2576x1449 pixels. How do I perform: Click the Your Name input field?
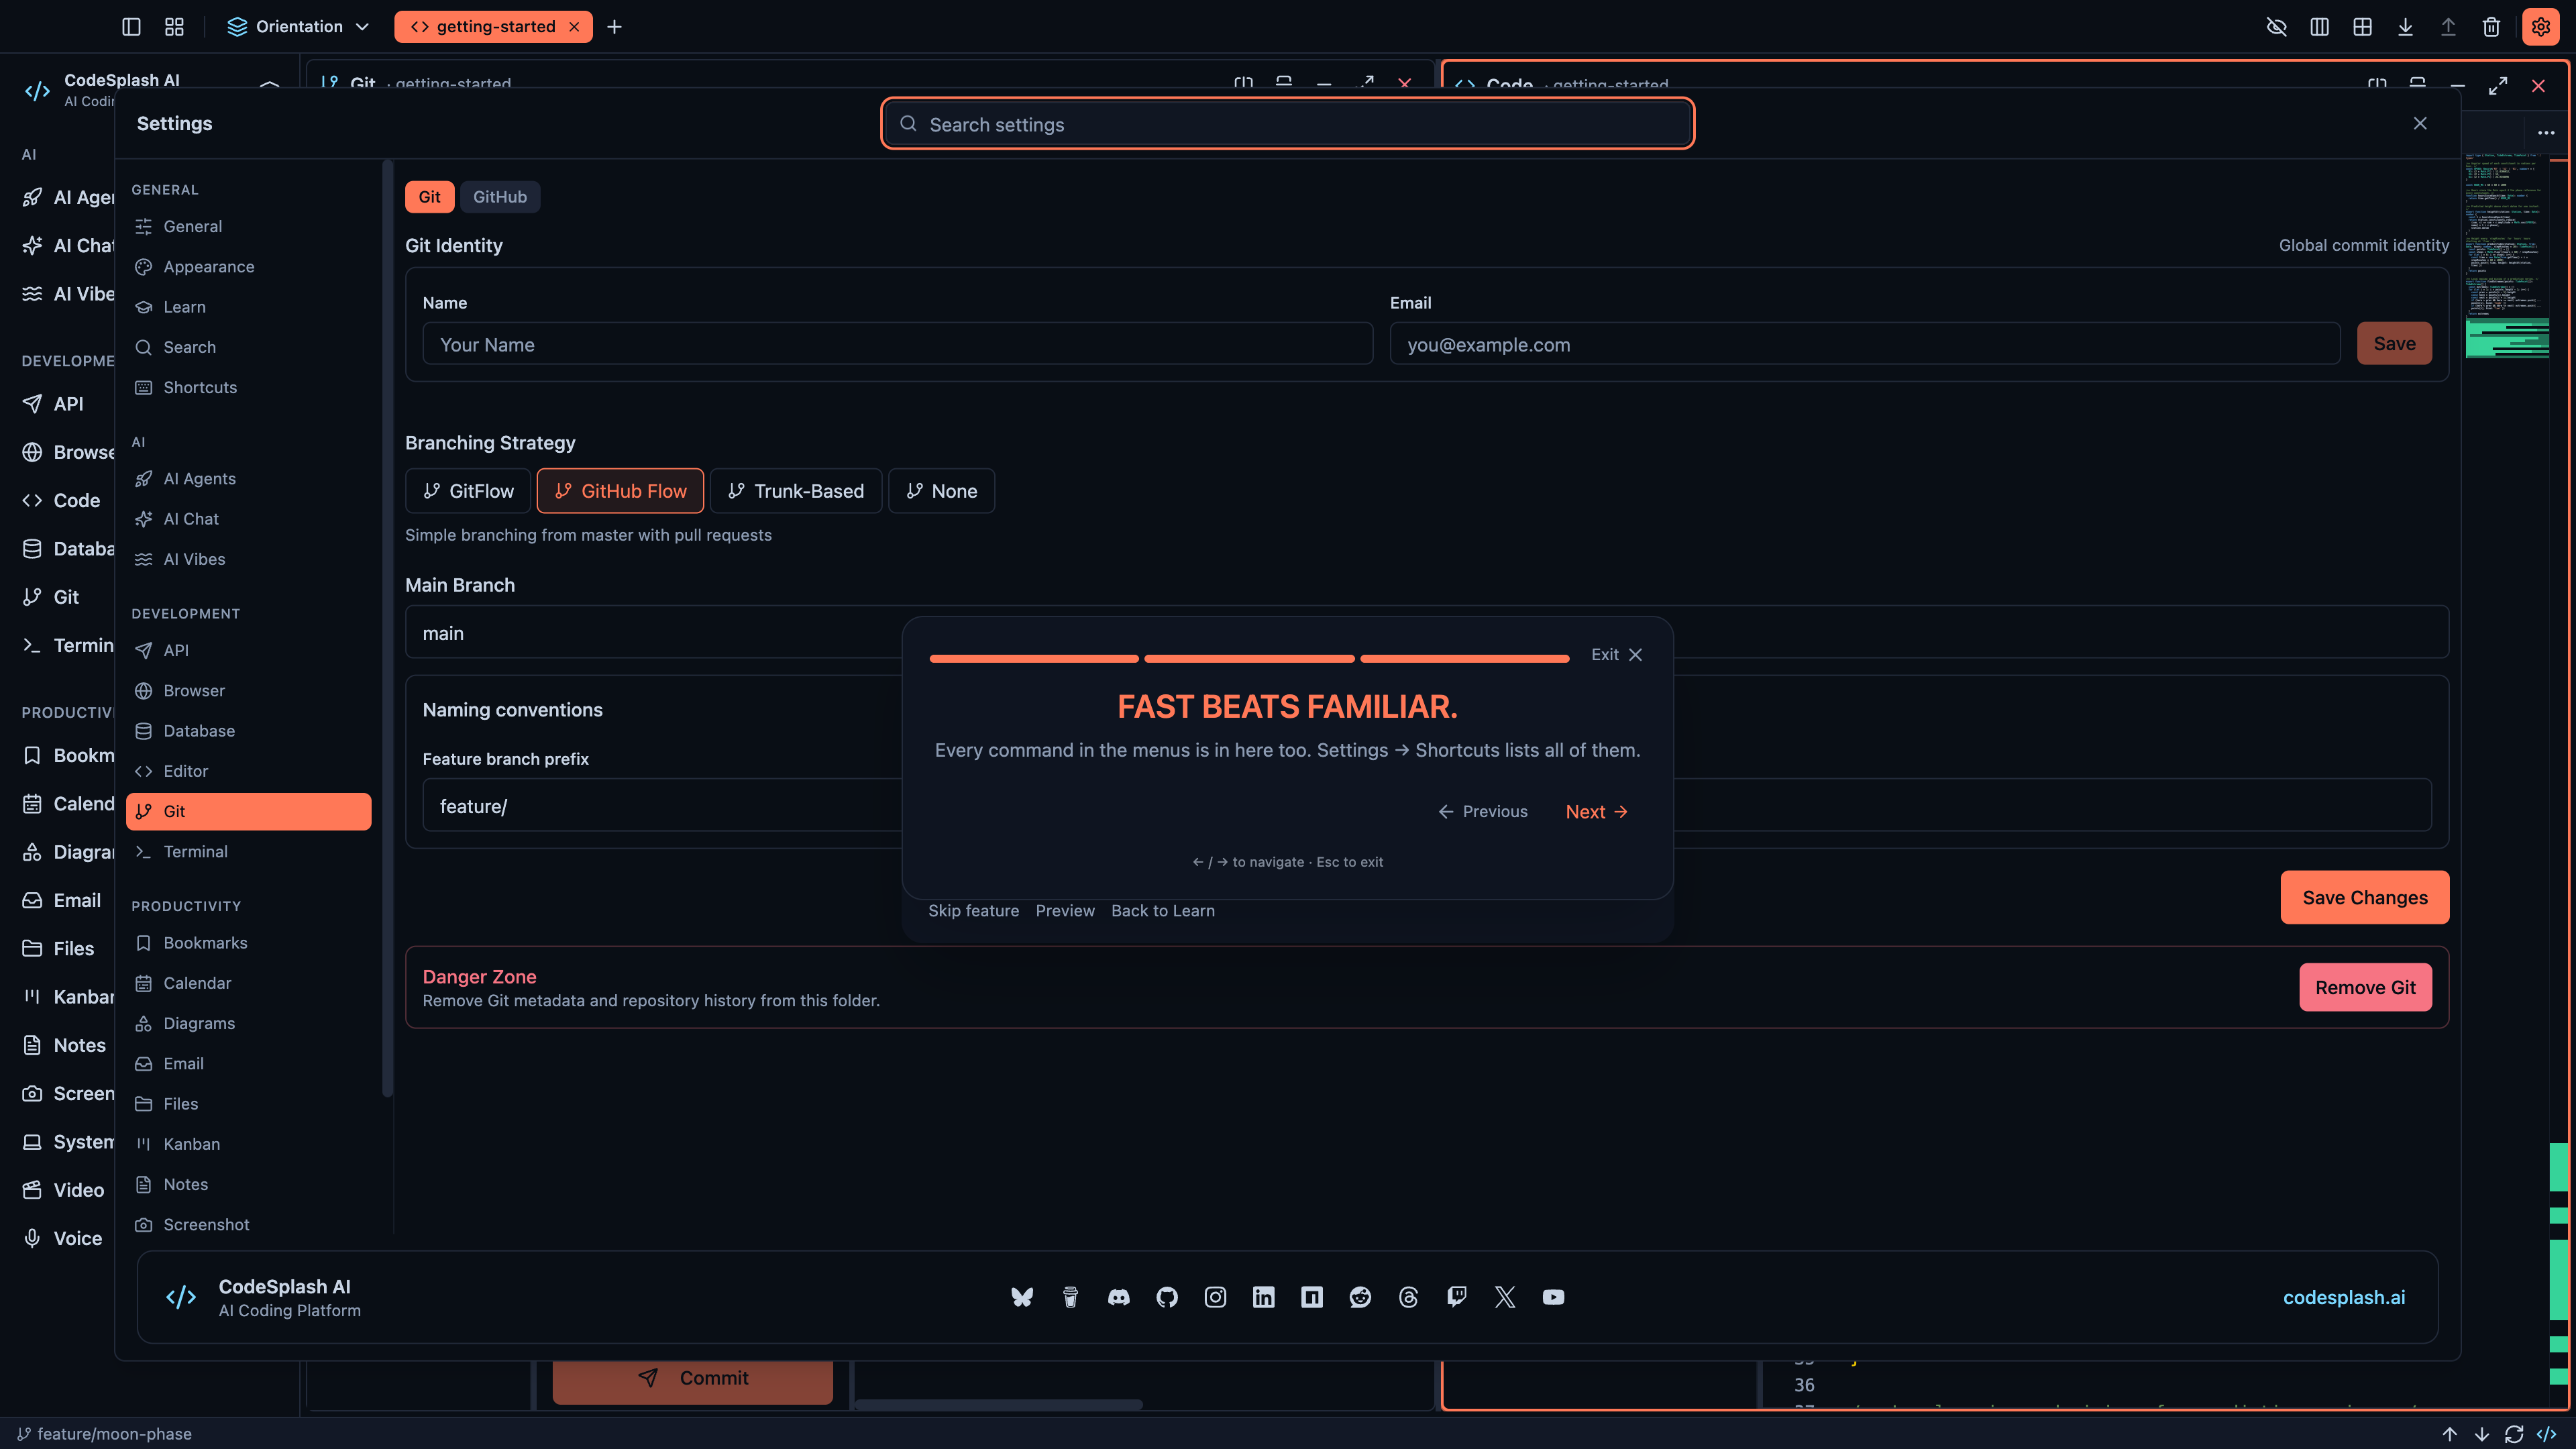coord(897,344)
